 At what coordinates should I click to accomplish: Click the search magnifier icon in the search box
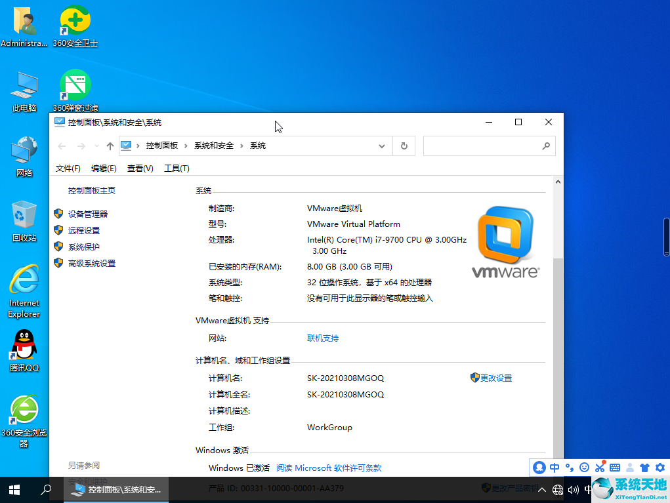546,146
